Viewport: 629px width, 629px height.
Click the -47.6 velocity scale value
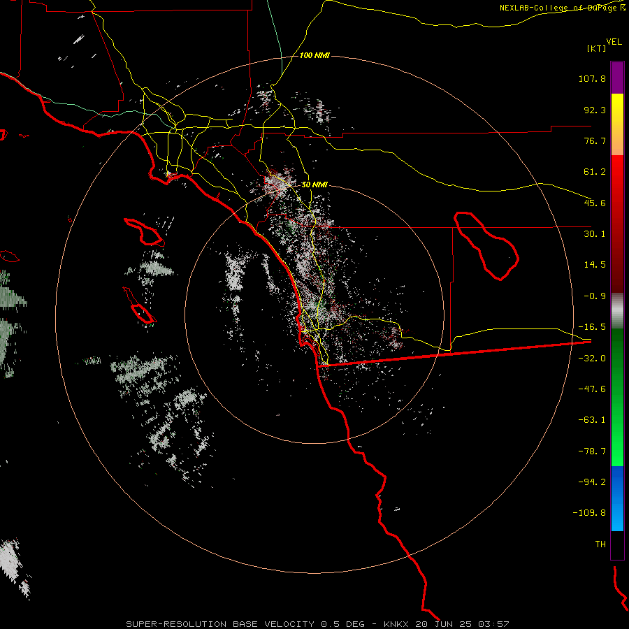[x=592, y=389]
